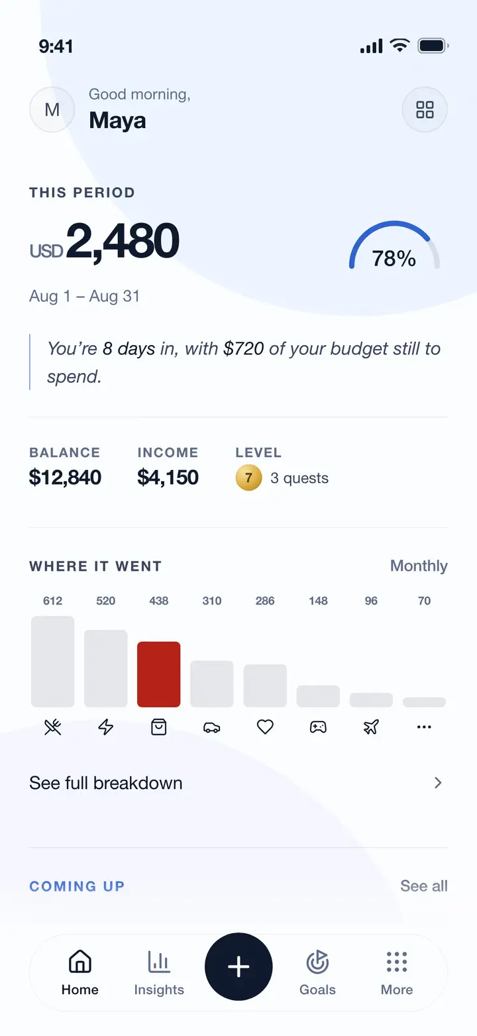
Task: Open the other categories ellipsis icon
Action: (424, 727)
